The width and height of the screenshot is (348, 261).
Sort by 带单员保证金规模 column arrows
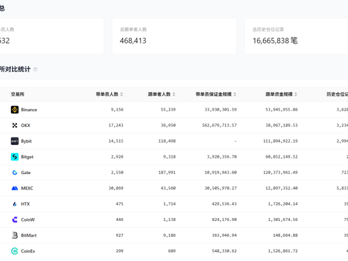235,95
